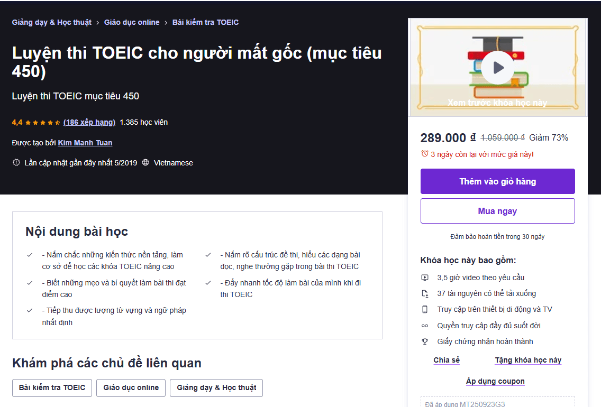Click the downloadable resources file icon
The image size is (601, 407).
pyautogui.click(x=425, y=294)
